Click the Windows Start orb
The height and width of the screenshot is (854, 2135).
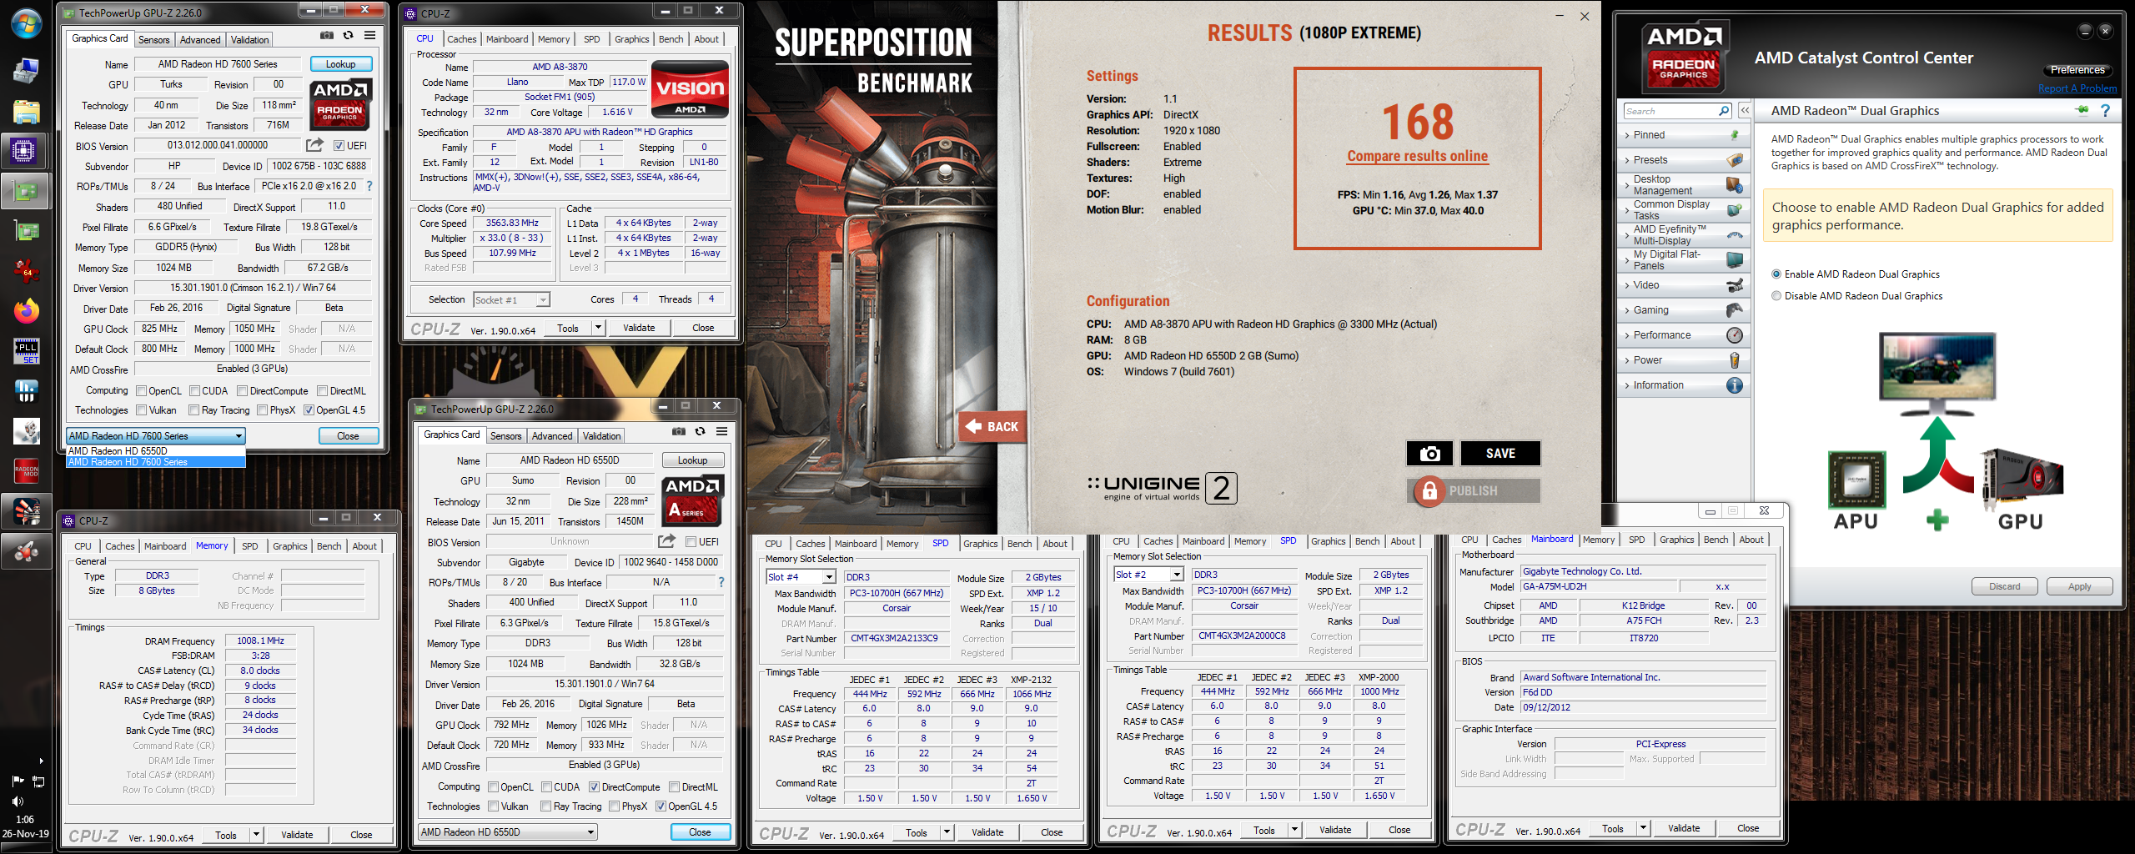point(26,23)
